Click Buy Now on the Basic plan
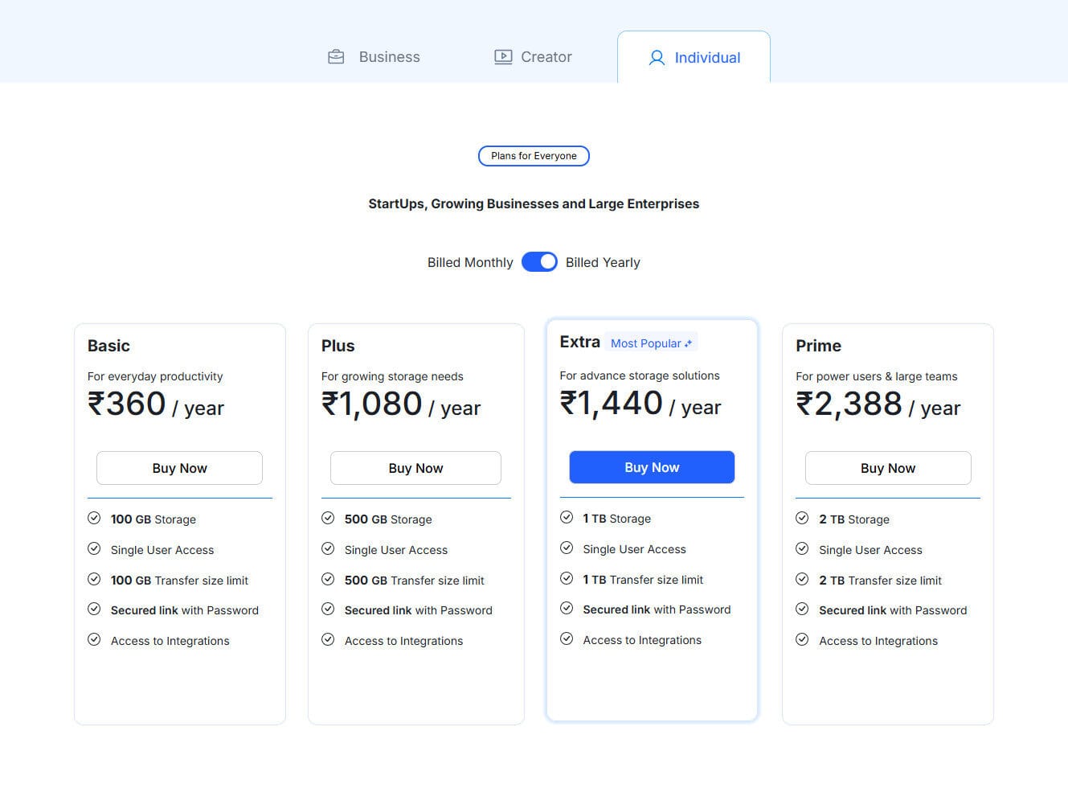This screenshot has height=788, width=1068. (x=179, y=467)
